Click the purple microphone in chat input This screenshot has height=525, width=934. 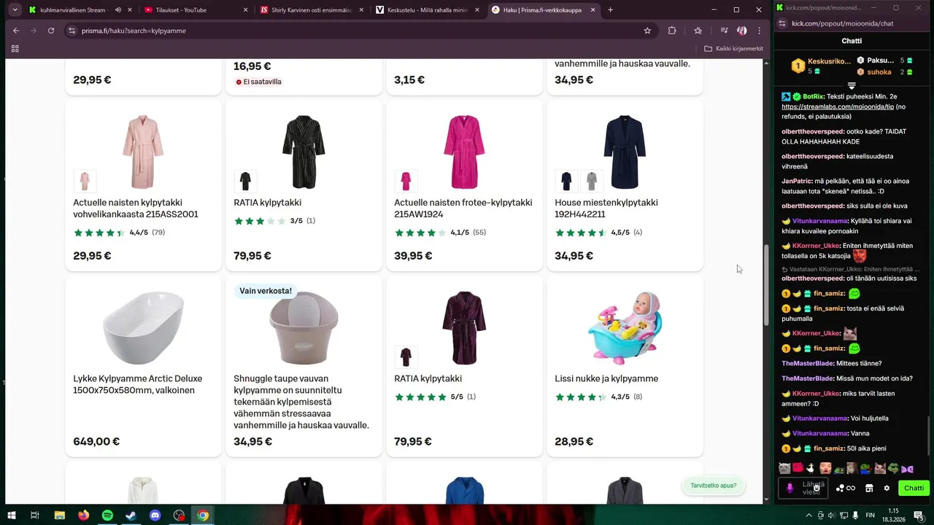click(x=790, y=489)
